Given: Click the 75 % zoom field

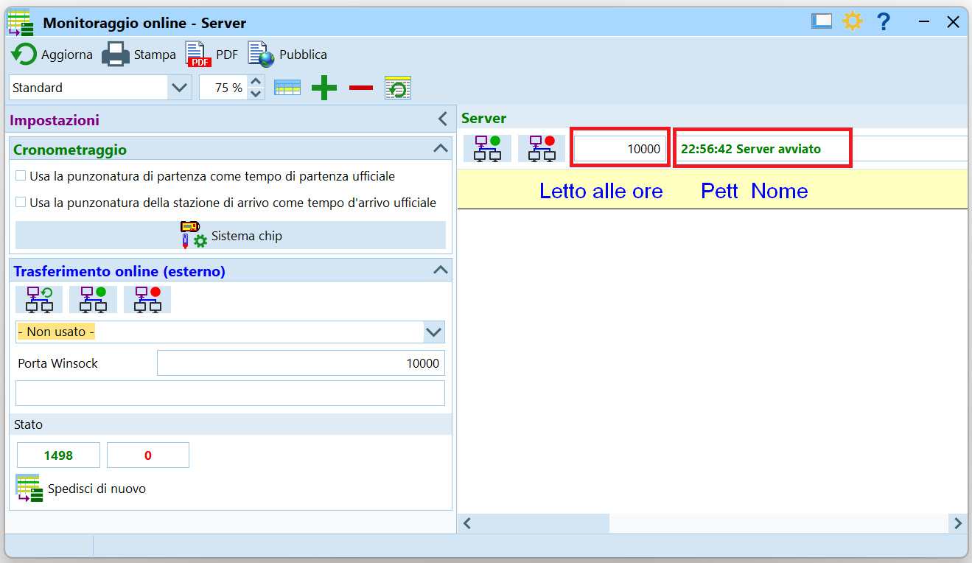Looking at the screenshot, I should (223, 88).
